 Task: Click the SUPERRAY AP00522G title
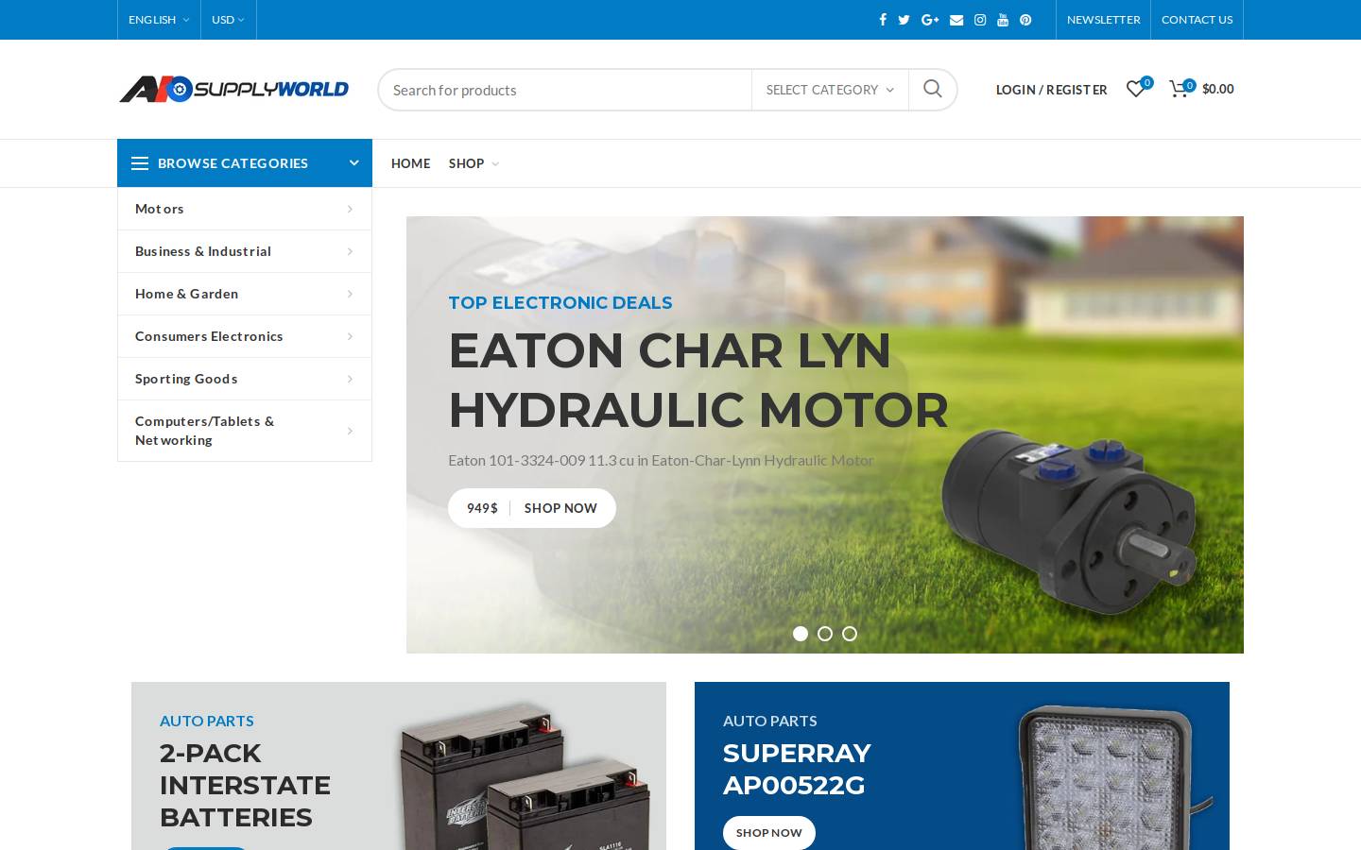click(797, 769)
